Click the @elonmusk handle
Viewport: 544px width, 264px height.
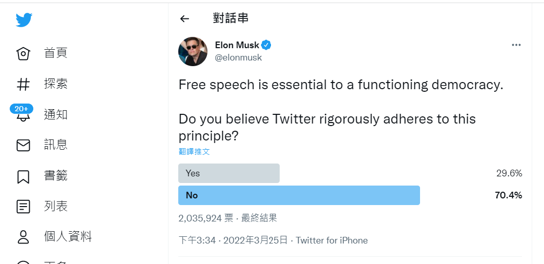point(238,58)
